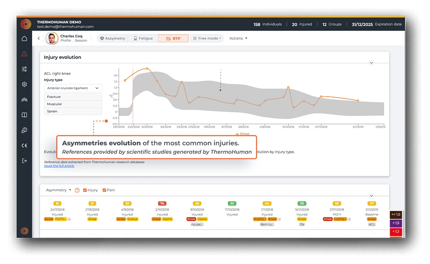The width and height of the screenshot is (430, 264).
Task: Open the Asymmetry metric dropdown
Action: (x=58, y=190)
